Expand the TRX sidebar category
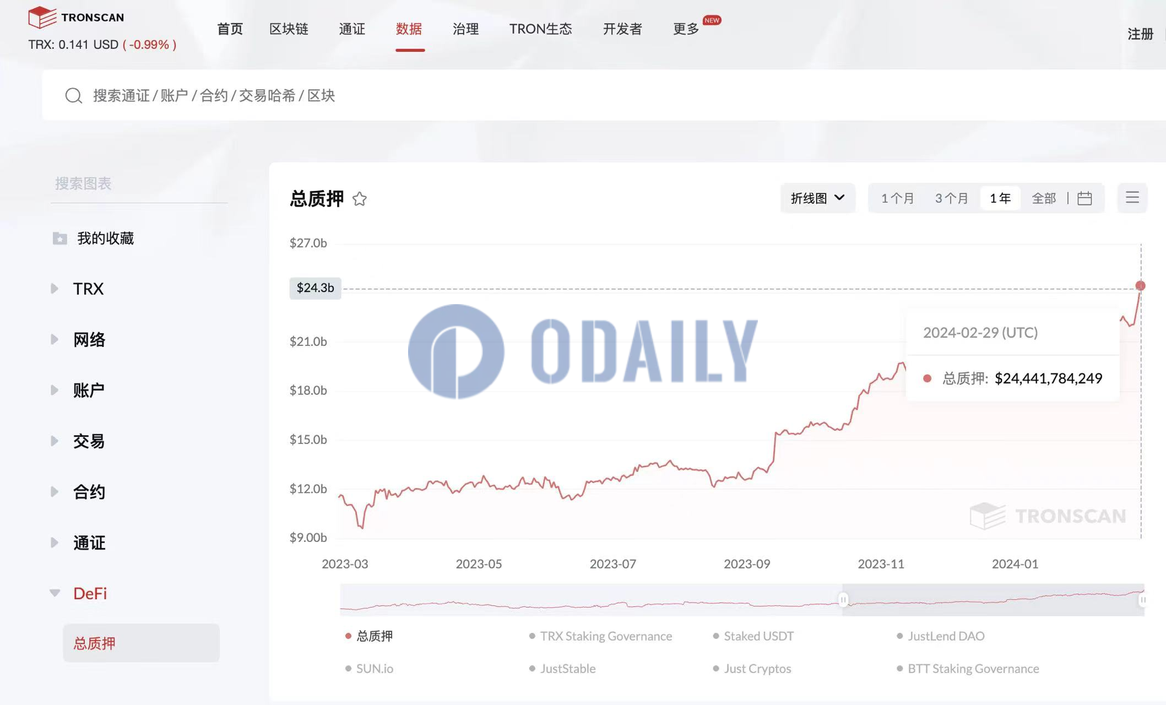Image resolution: width=1166 pixels, height=705 pixels. [77, 289]
